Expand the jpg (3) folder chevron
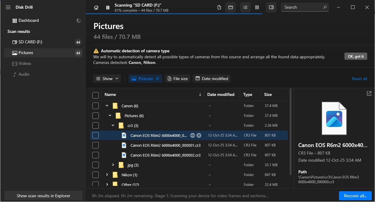The height and width of the screenshot is (202, 375). (113, 165)
